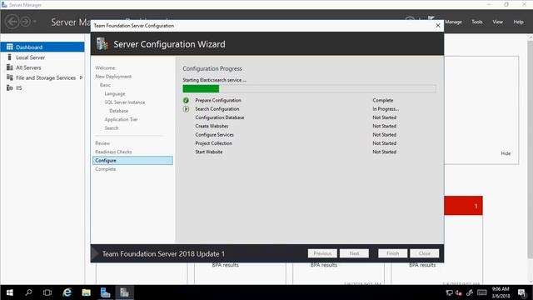Screen dimensions: 533x300
Task: Select the Configure wizard step
Action: (132, 161)
